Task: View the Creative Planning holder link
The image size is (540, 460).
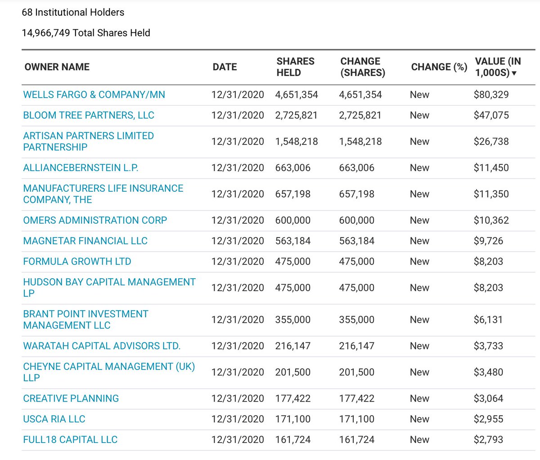Action: [x=71, y=399]
